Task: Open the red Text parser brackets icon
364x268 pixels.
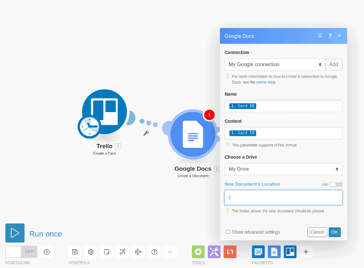Action: point(230,252)
